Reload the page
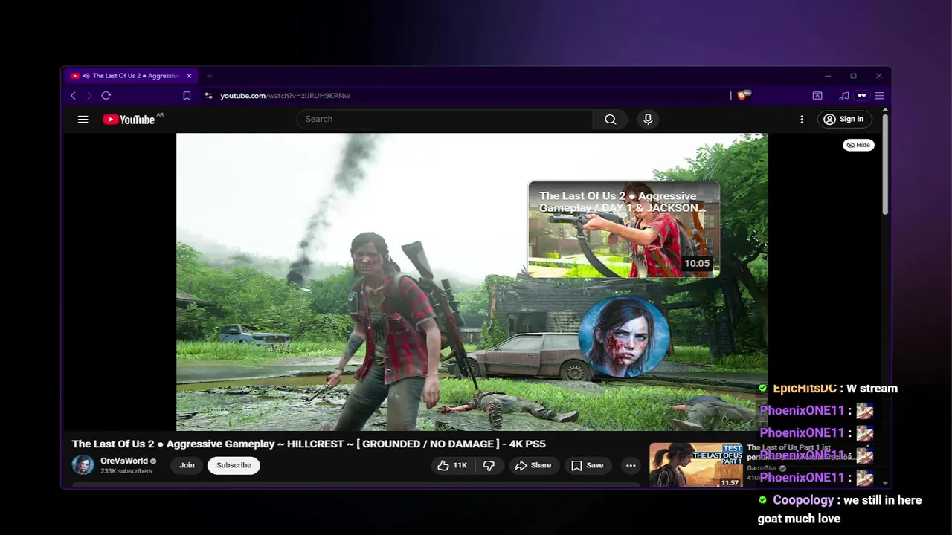The height and width of the screenshot is (535, 952). point(106,96)
